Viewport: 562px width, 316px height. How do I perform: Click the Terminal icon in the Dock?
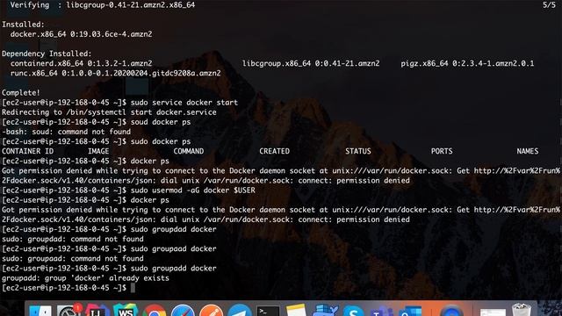click(x=268, y=311)
